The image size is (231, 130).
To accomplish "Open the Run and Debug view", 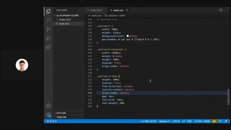I will point(48,38).
